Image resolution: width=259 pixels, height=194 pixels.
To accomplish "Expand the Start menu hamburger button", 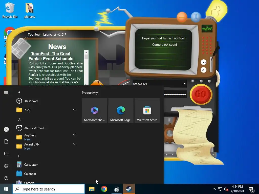I will tap(6, 92).
